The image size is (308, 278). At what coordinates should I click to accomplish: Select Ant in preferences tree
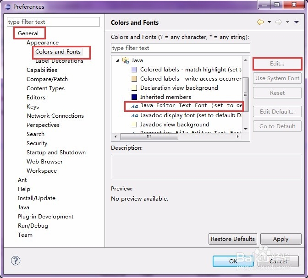pos(22,180)
